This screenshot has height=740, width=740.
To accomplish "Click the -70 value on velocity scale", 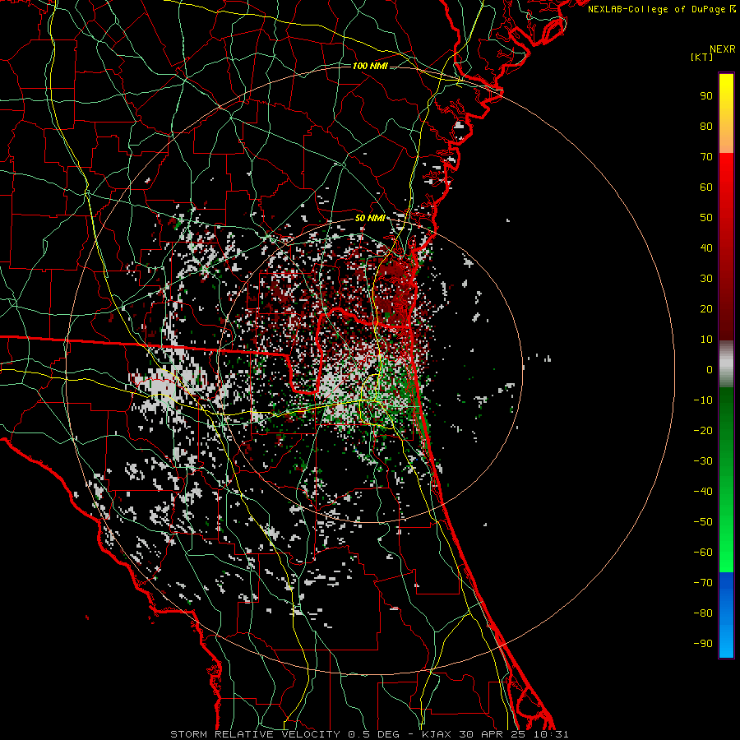I will tap(703, 583).
